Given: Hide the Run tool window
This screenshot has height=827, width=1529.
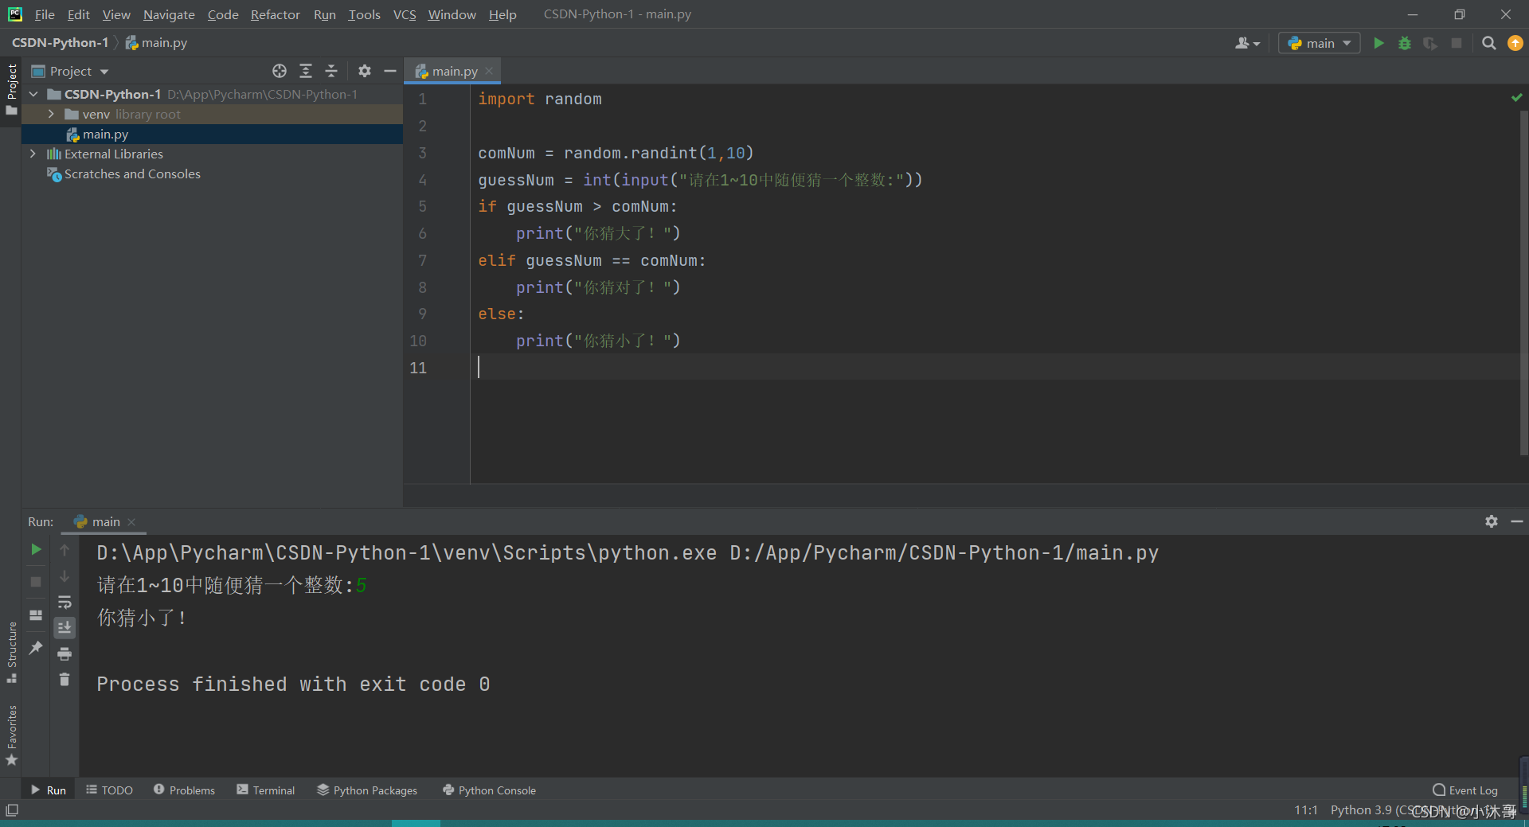Looking at the screenshot, I should pos(1517,521).
